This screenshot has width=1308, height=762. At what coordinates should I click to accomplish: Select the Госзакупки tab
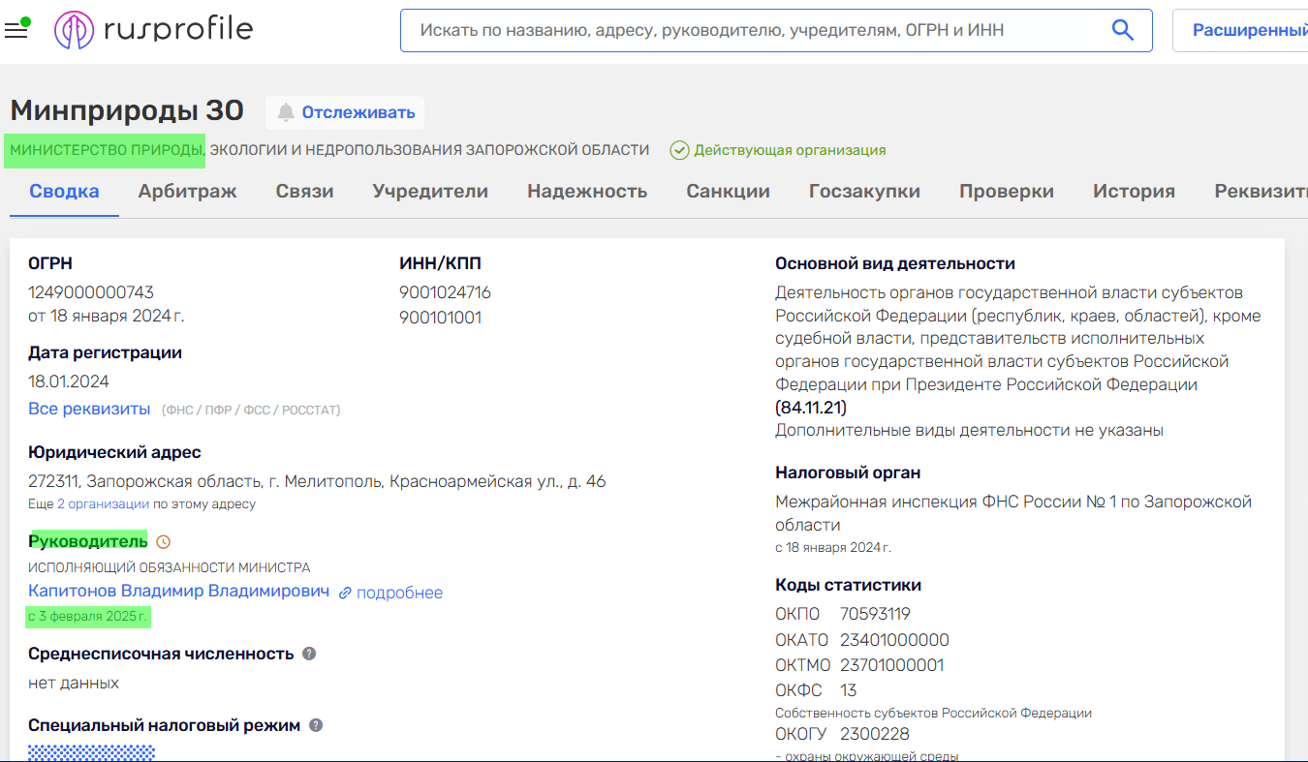[x=864, y=191]
